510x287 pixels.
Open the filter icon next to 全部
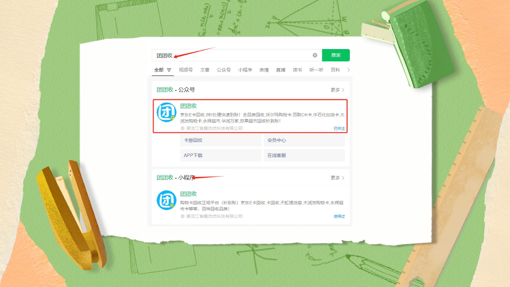click(x=169, y=70)
